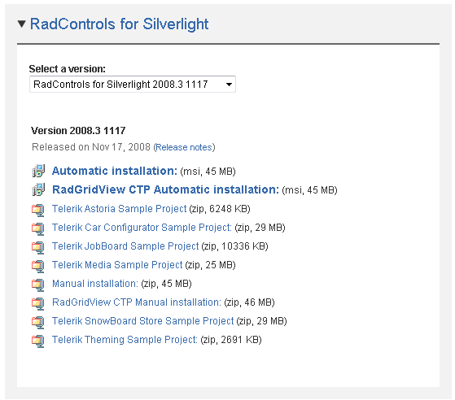
Task: Click folder icon next to Telerik Theming Sample Project
Action: [38, 341]
